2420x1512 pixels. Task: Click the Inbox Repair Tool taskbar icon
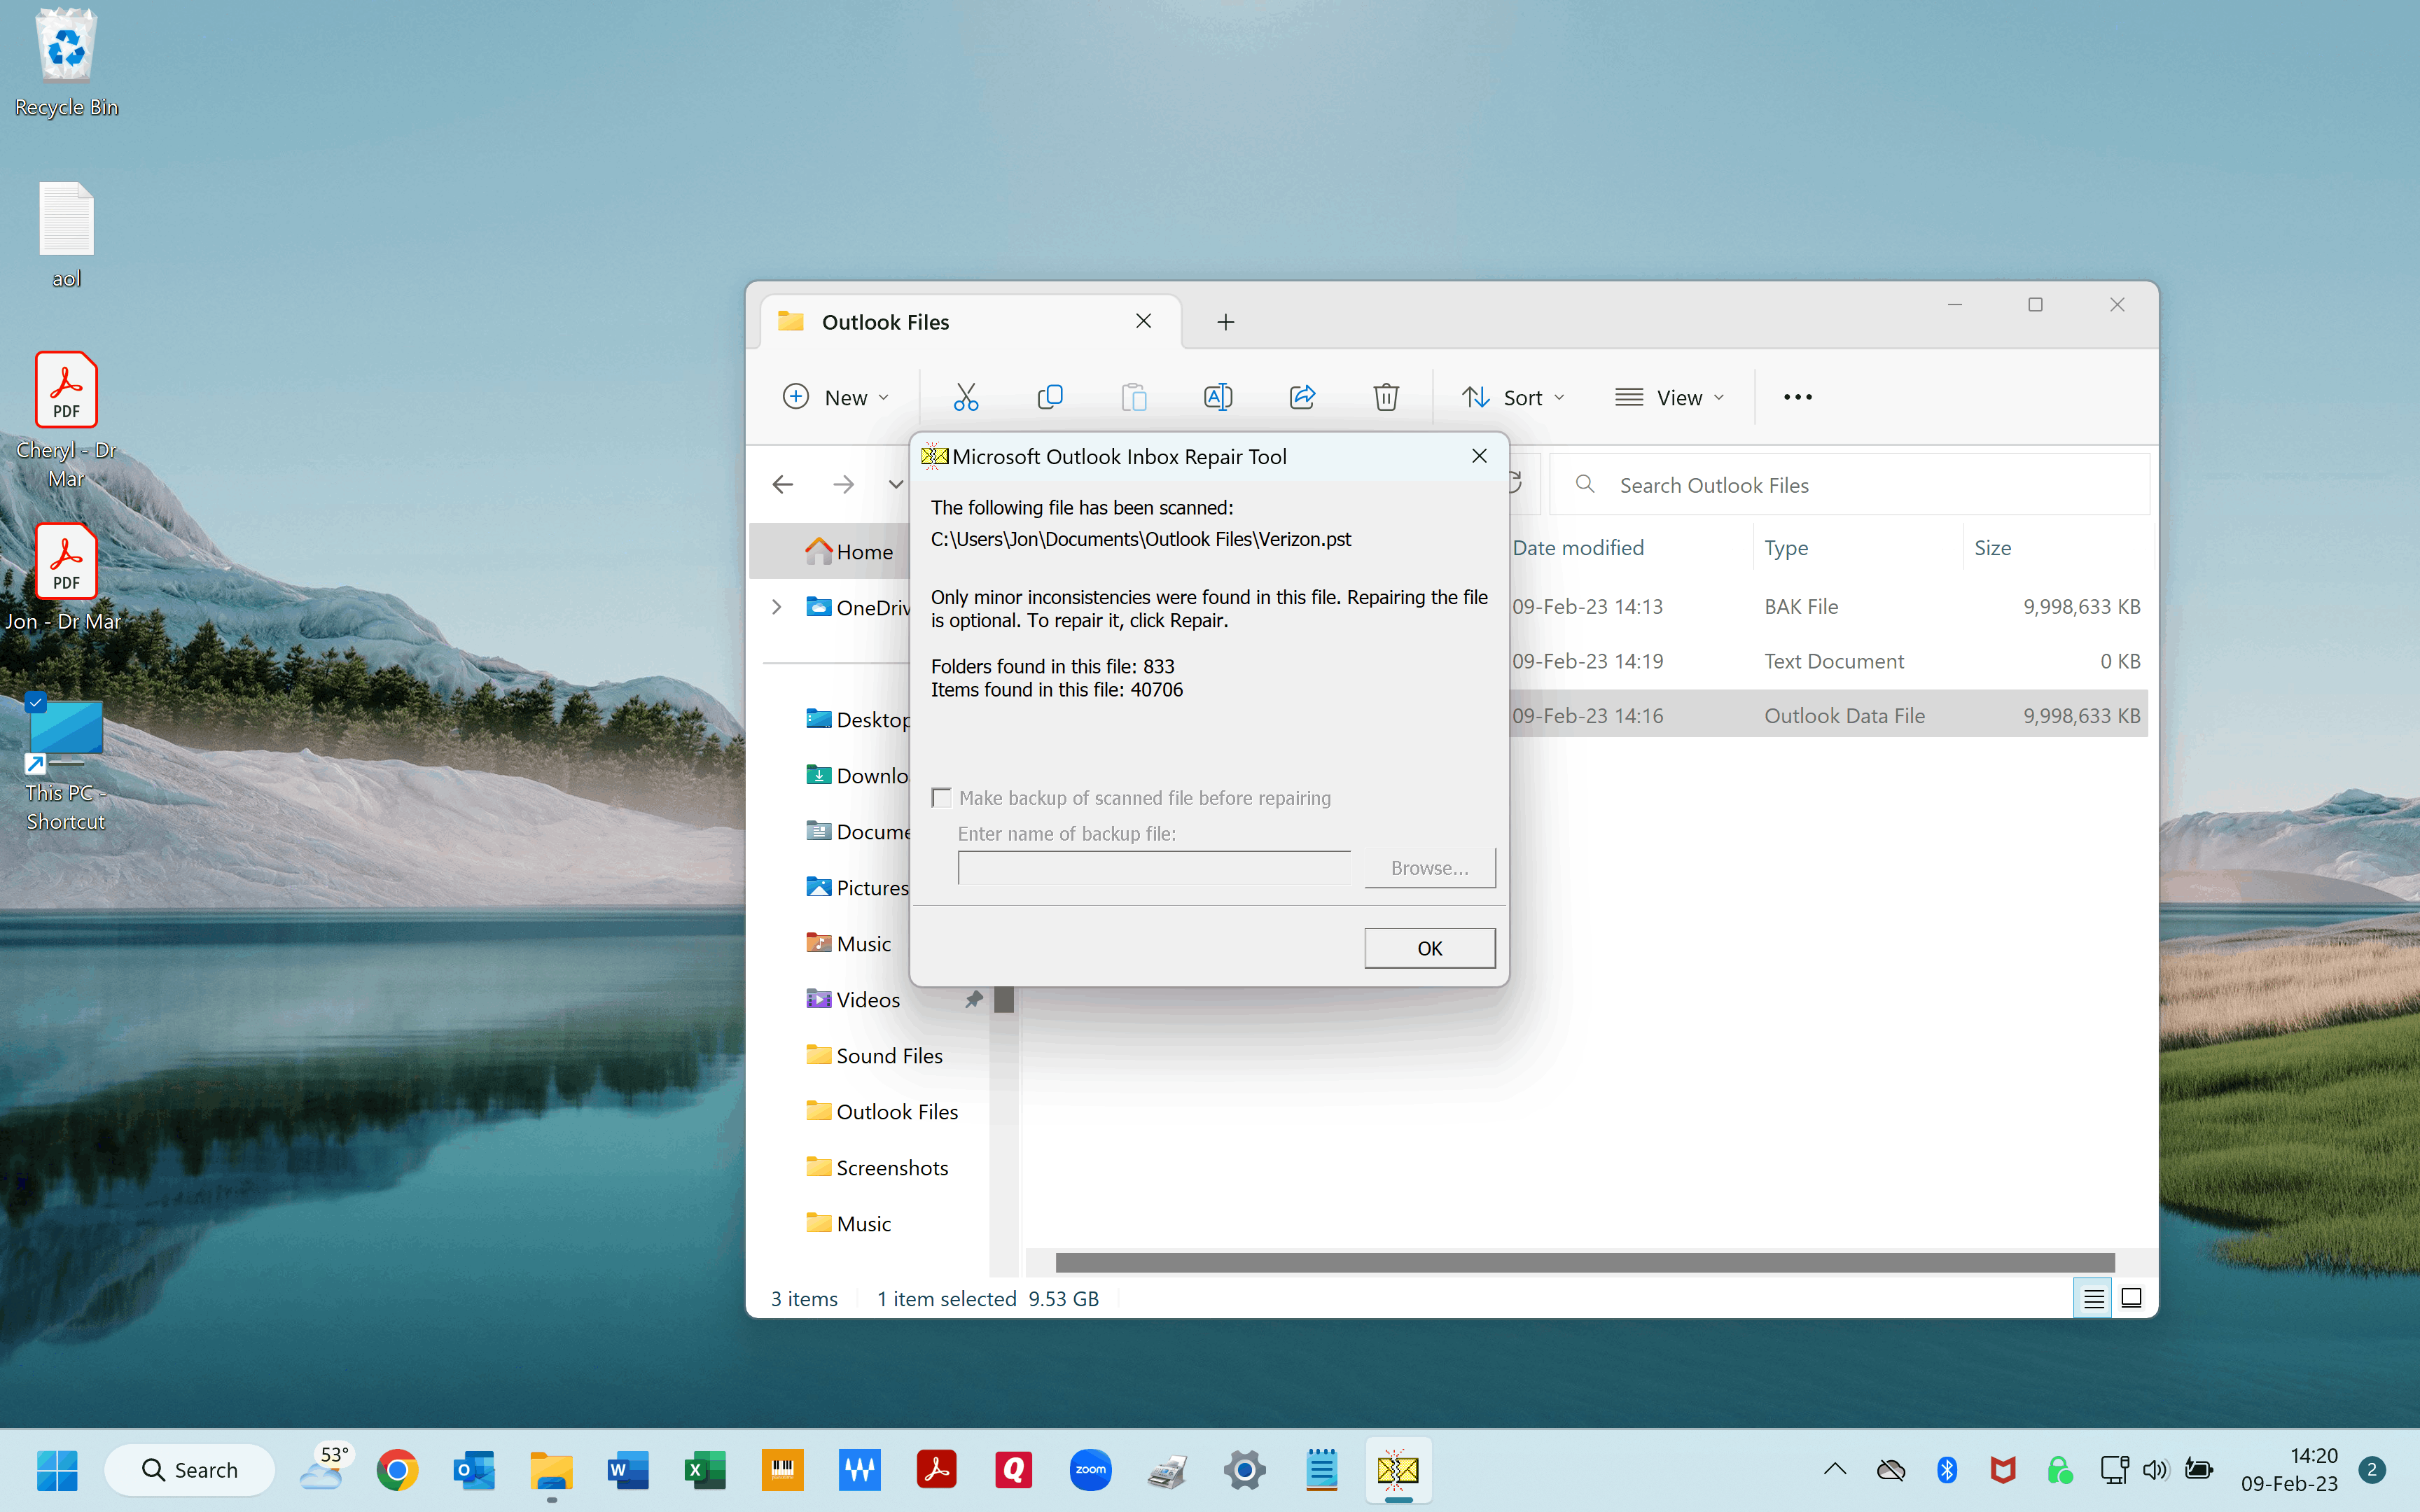pos(1397,1470)
